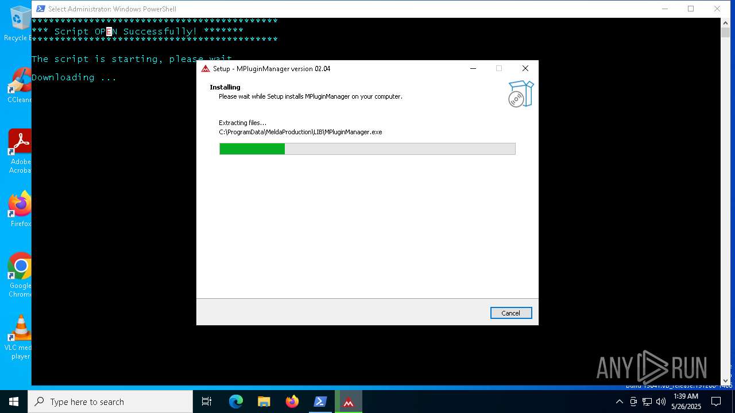Viewport: 735px width, 413px height.
Task: Launch Firefox from the taskbar
Action: 292,402
